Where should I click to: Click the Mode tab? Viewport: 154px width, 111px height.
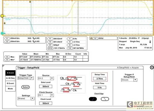10,89
